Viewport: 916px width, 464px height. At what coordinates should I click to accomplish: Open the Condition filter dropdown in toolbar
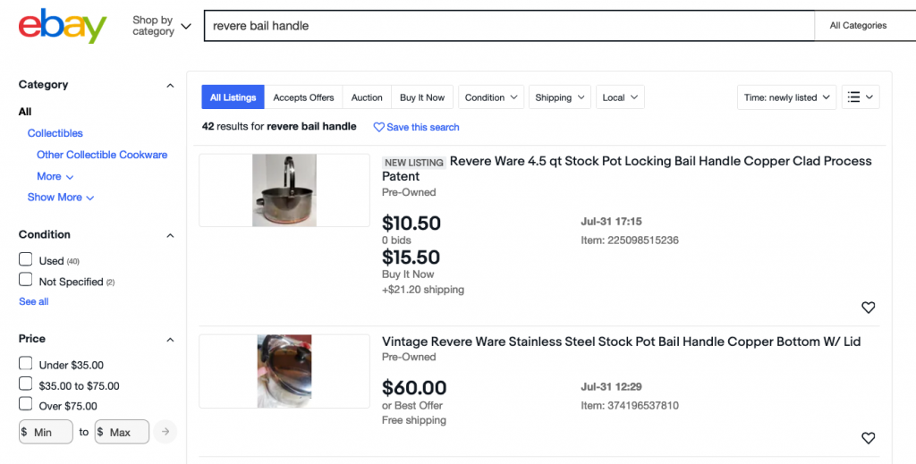pos(491,97)
